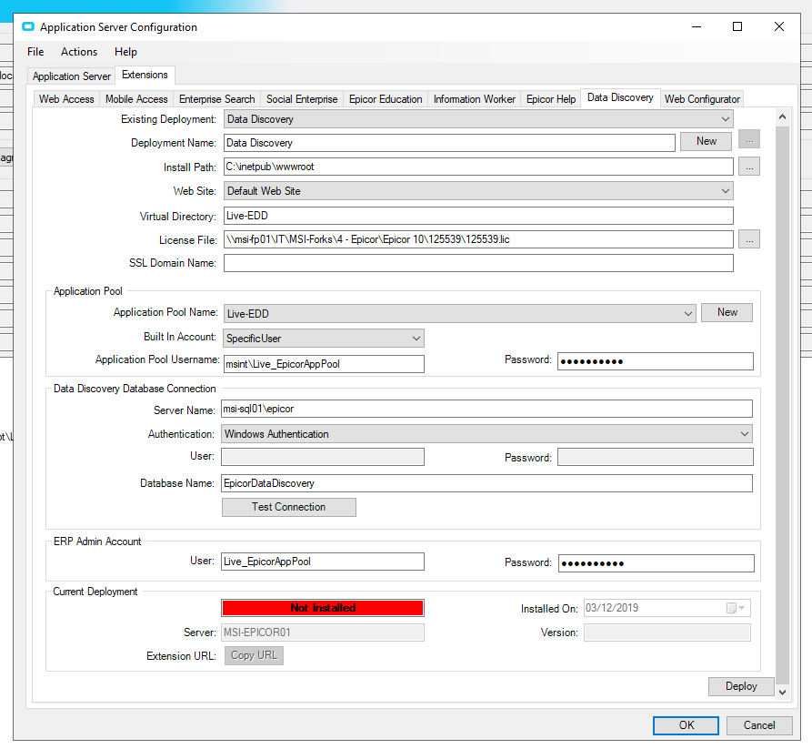Select the Extensions tab
Viewport: 812px width, 749px height.
(145, 76)
